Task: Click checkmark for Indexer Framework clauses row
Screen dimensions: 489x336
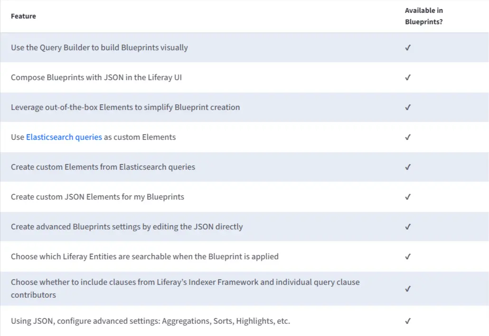Action: tap(408, 289)
